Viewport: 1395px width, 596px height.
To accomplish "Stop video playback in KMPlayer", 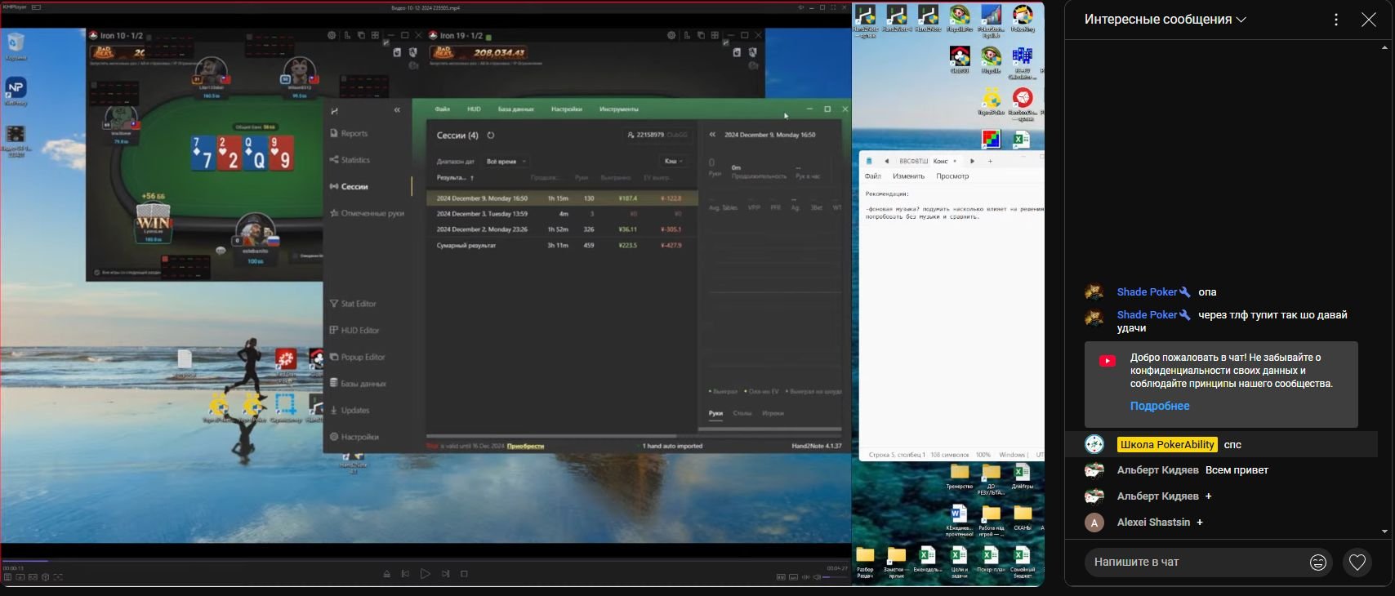I will (464, 574).
